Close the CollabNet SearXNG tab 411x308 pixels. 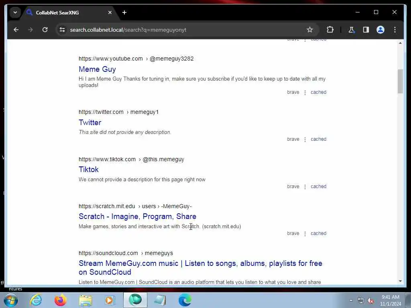click(110, 12)
